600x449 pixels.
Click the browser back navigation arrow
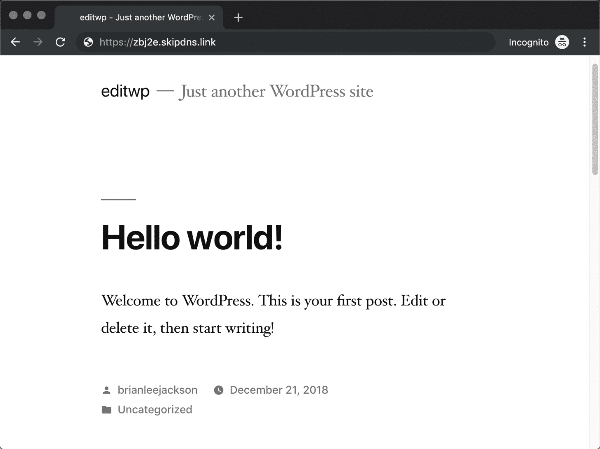(x=15, y=42)
